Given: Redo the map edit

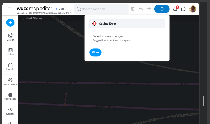Looking at the screenshot, I should [x=149, y=9].
